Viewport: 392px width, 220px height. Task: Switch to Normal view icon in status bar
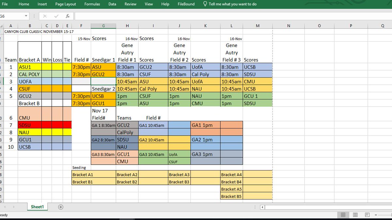[343, 215]
